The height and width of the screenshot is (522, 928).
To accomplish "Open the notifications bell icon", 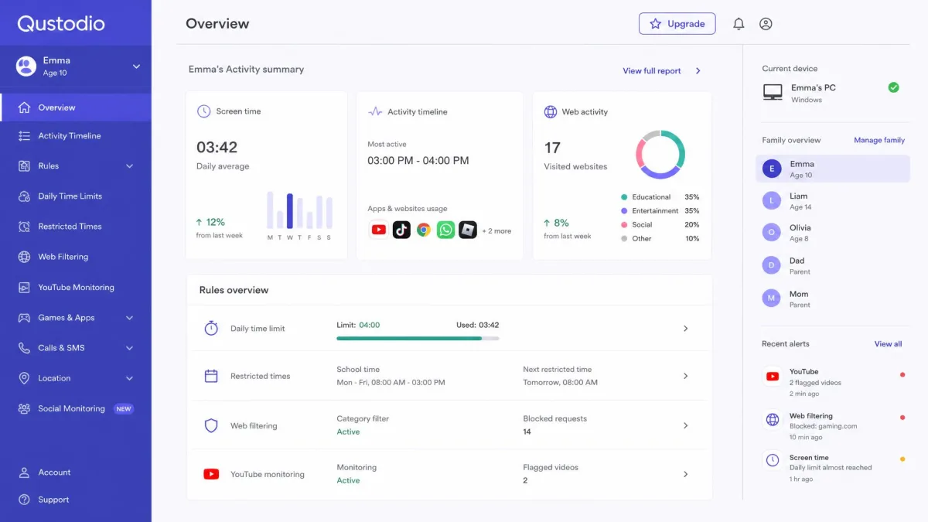I will pos(739,24).
